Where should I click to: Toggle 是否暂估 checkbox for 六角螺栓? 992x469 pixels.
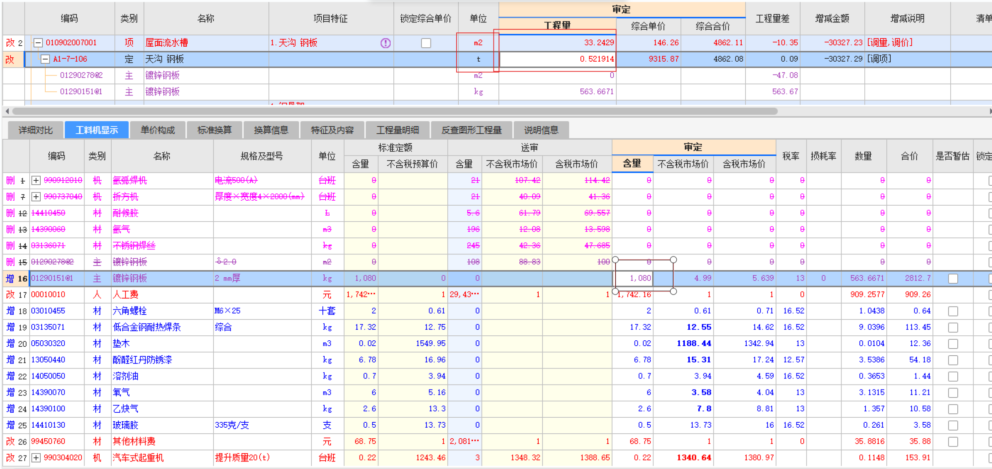coord(953,311)
